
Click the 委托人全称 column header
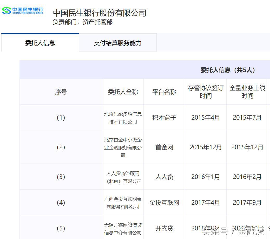coord(123,92)
